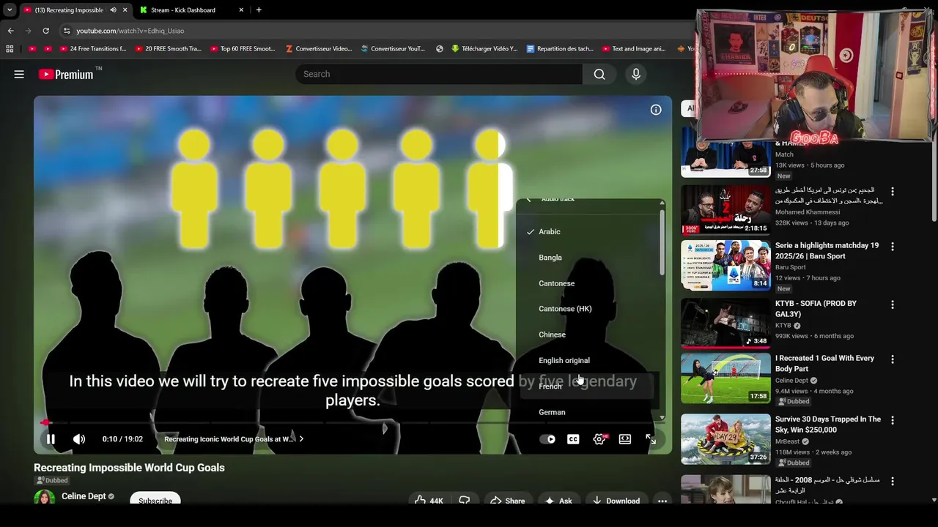Open options for Serie a highlights video
Viewport: 938px width, 527px height.
pyautogui.click(x=892, y=247)
